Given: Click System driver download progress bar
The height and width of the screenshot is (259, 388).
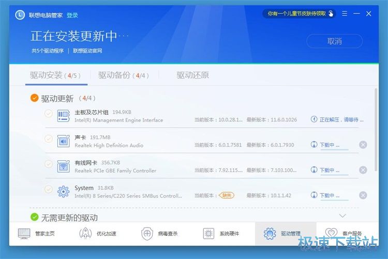Looking at the screenshot, I should [x=334, y=200].
